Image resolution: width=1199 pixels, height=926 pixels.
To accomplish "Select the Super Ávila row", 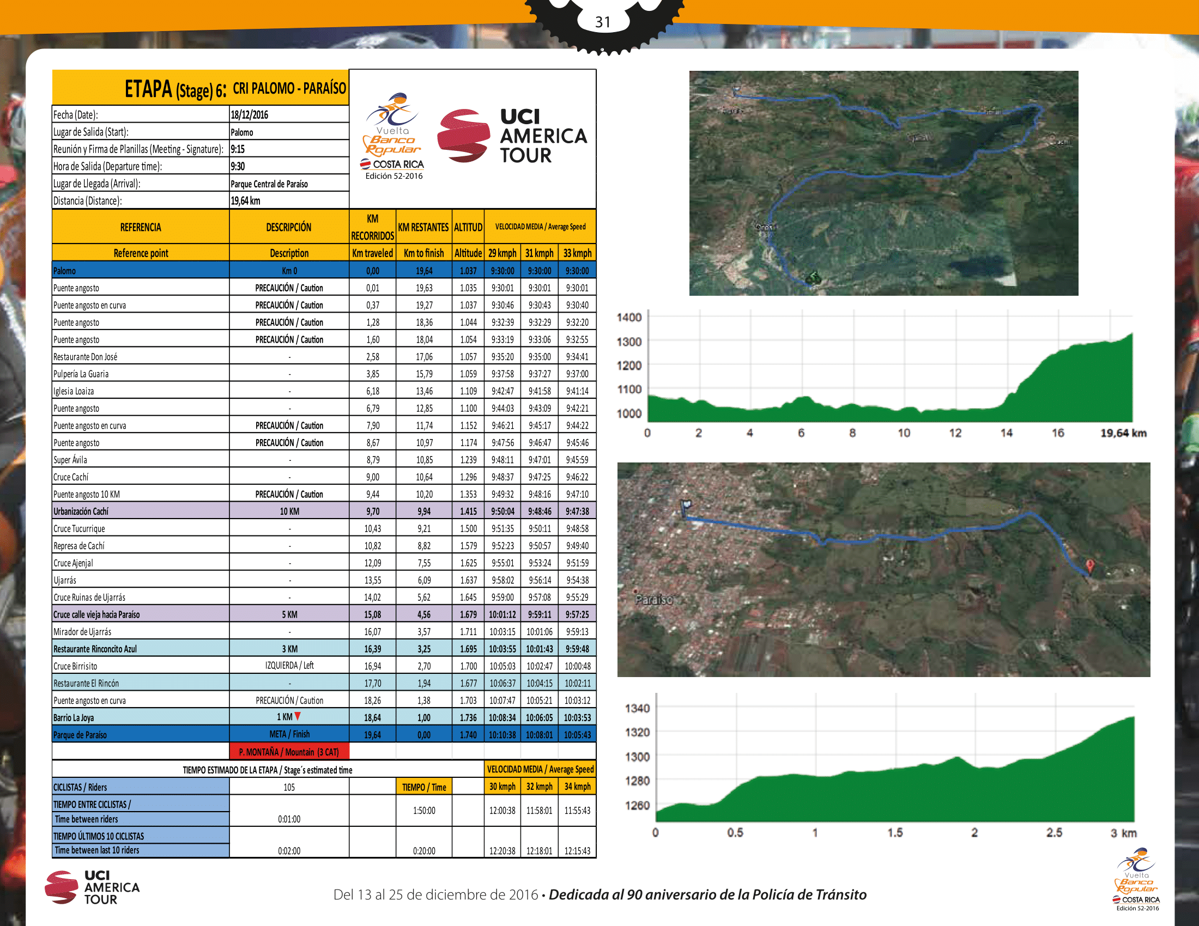I will coord(324,460).
